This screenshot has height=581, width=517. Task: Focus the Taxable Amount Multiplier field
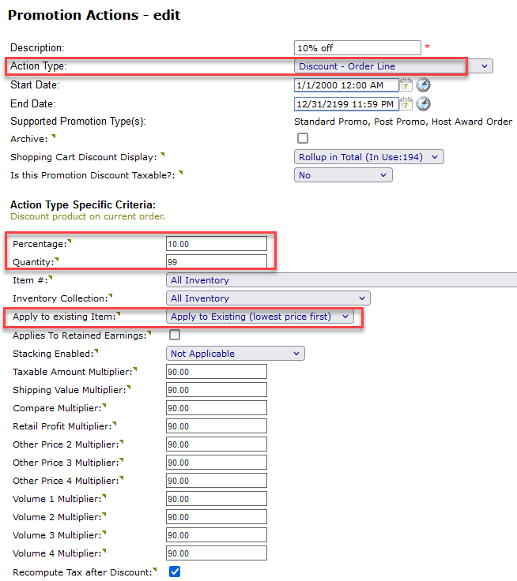[x=216, y=372]
